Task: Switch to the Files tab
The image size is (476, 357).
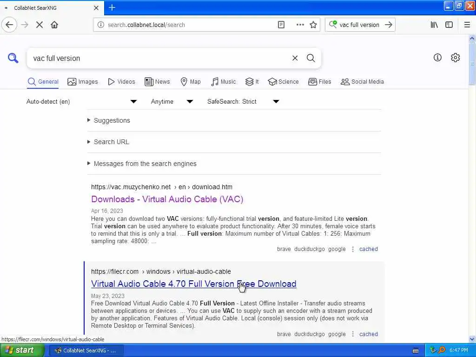Action: point(320,82)
